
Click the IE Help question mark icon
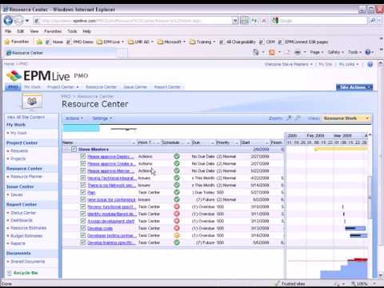point(368,52)
